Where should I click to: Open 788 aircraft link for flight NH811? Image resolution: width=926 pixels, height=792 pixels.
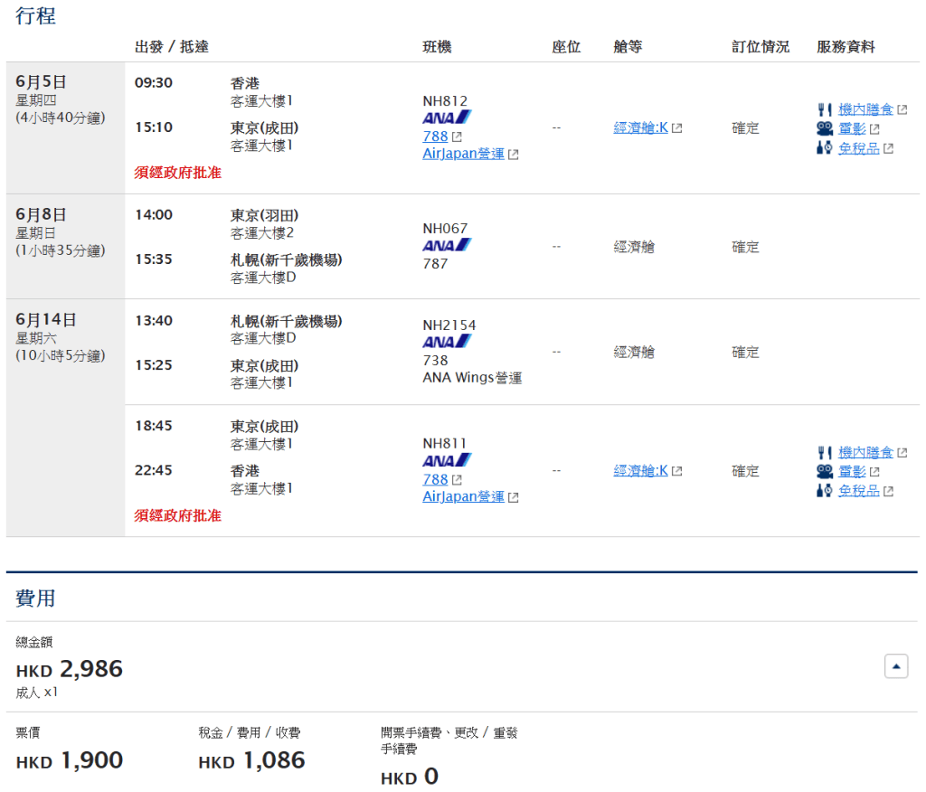(x=435, y=479)
